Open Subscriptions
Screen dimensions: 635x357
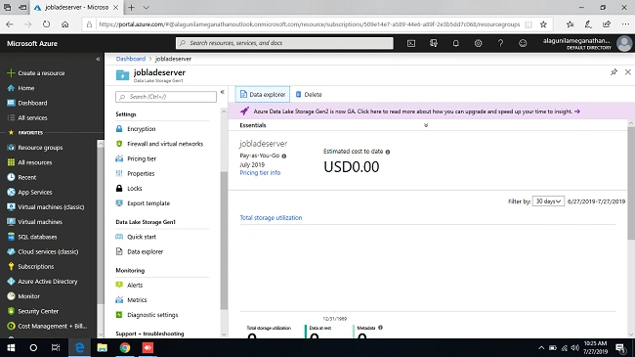(31, 267)
